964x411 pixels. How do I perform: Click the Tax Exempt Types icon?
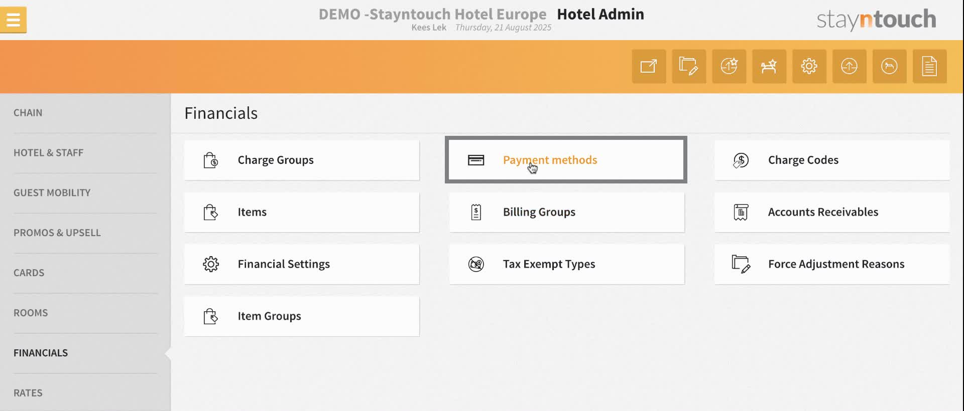(476, 264)
